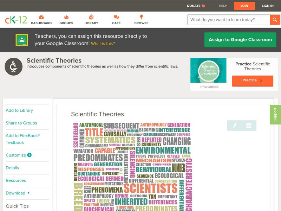This screenshot has width=281, height=211.
Task: Click the Google Classroom icon
Action: pos(22,40)
